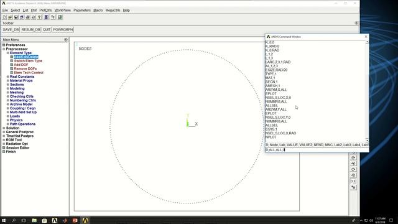Click the Image Capture toolbar icon

point(27,17)
